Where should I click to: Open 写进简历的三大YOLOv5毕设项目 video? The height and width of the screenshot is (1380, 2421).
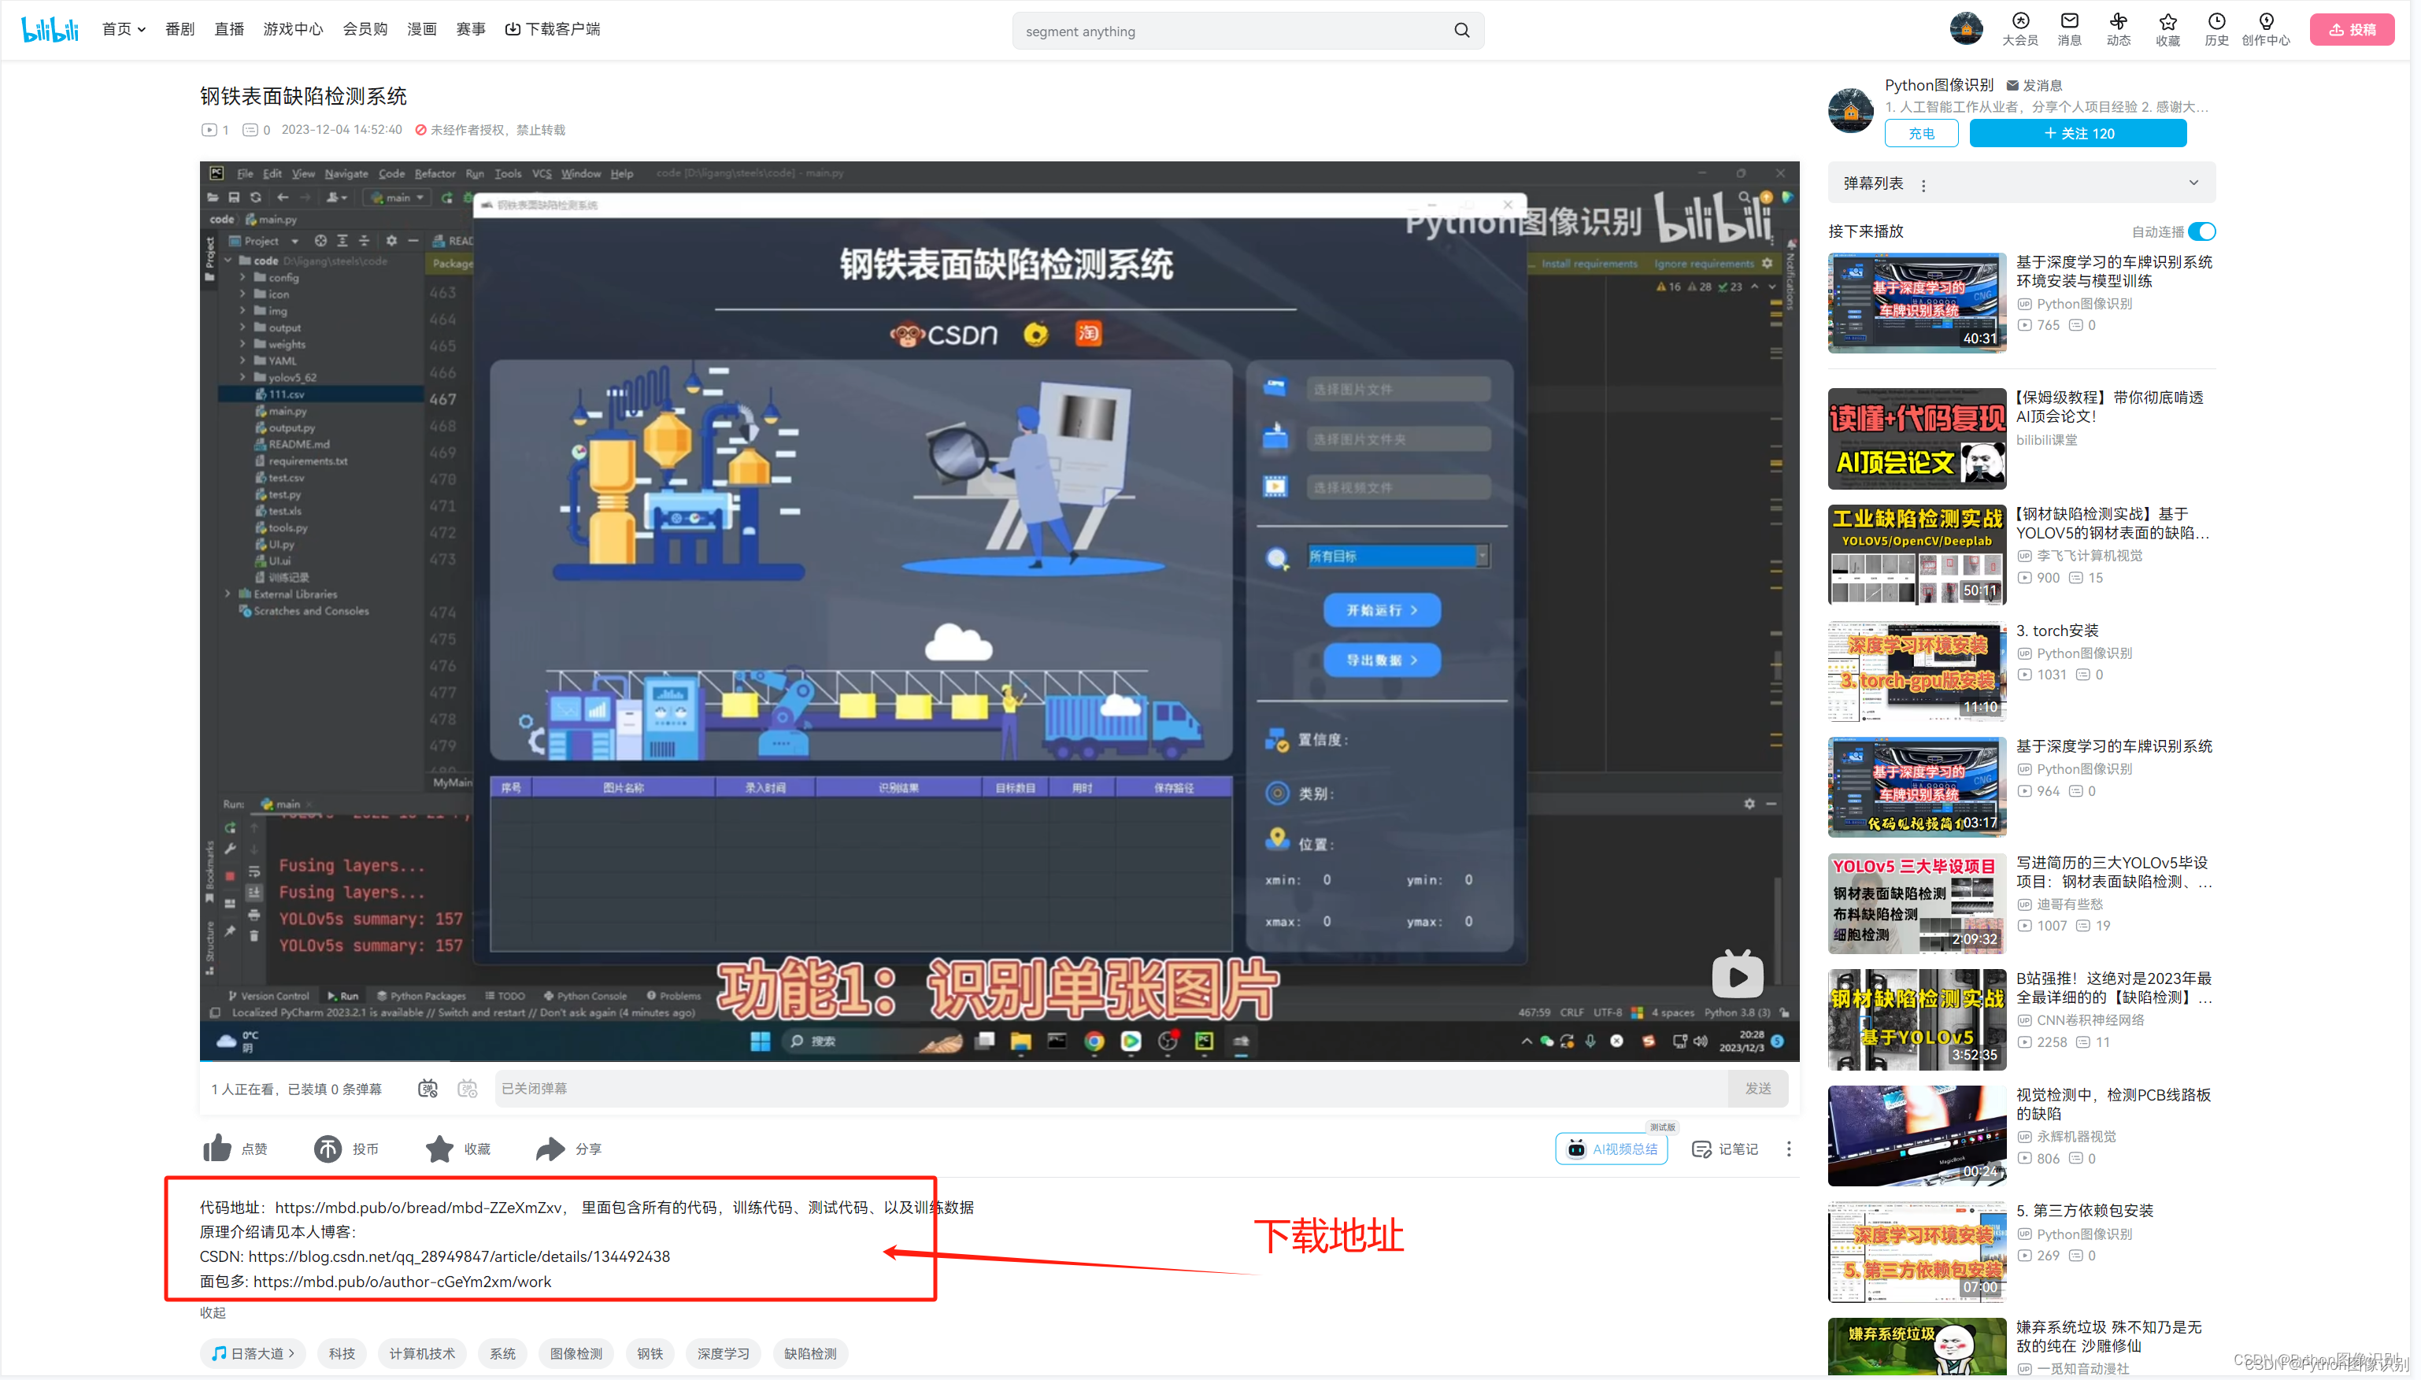pyautogui.click(x=2114, y=872)
